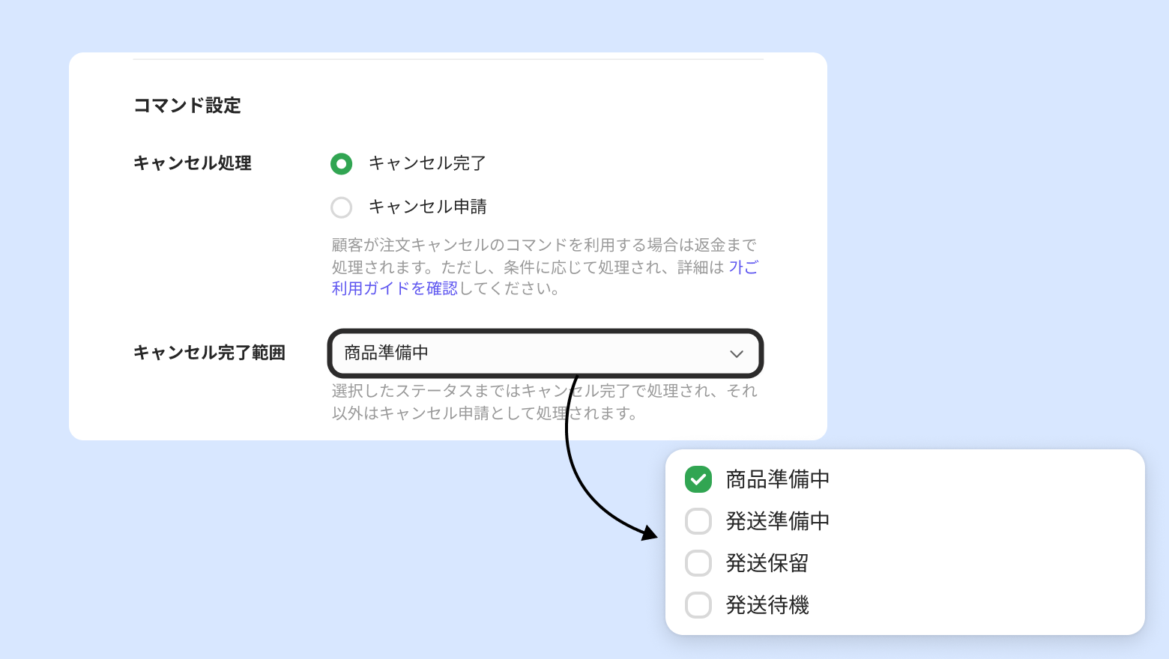Tick the 発送待機 checkbox
1169x659 pixels.
coord(698,605)
